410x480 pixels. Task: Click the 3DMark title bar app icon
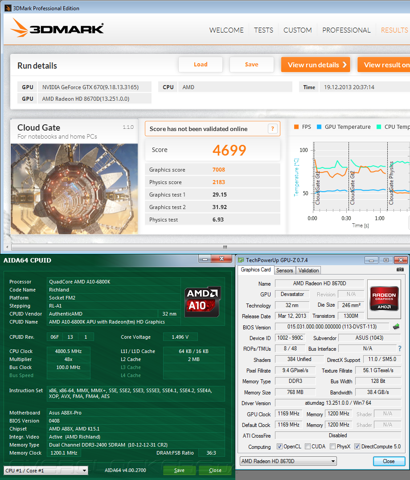click(8, 8)
